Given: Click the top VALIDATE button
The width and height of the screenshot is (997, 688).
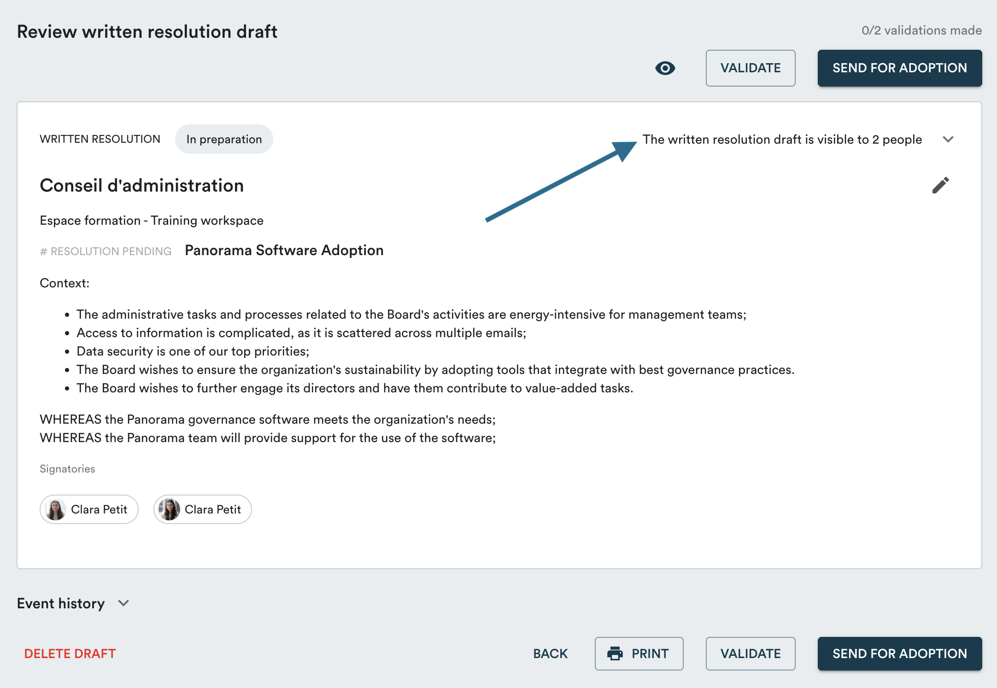Looking at the screenshot, I should 750,68.
